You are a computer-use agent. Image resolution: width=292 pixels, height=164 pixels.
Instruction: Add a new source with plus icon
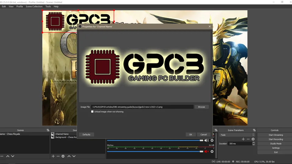[x=53, y=156]
